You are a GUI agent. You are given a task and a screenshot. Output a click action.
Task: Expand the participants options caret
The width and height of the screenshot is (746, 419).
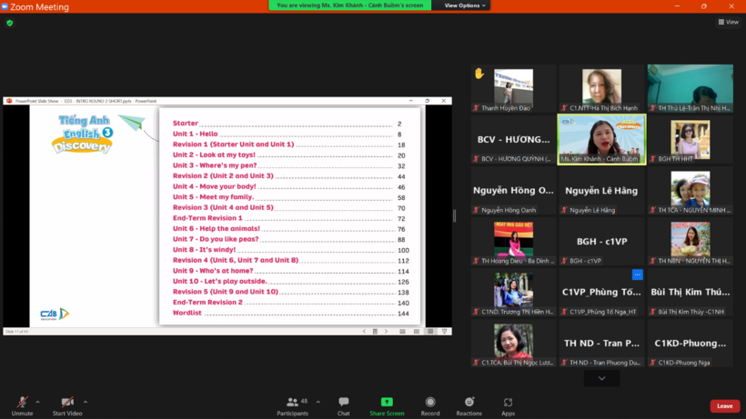tap(318, 401)
